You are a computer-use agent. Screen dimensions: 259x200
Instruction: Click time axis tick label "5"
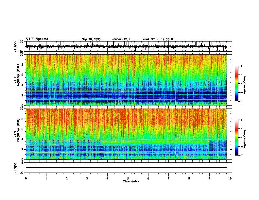coord(128,178)
